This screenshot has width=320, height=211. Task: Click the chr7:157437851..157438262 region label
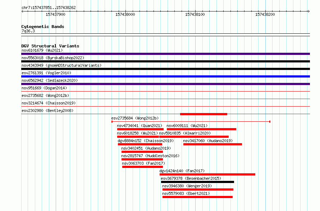(49, 8)
